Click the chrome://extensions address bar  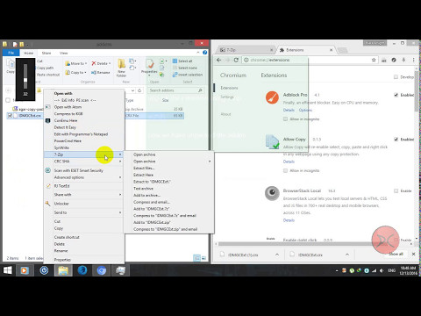tap(310, 60)
